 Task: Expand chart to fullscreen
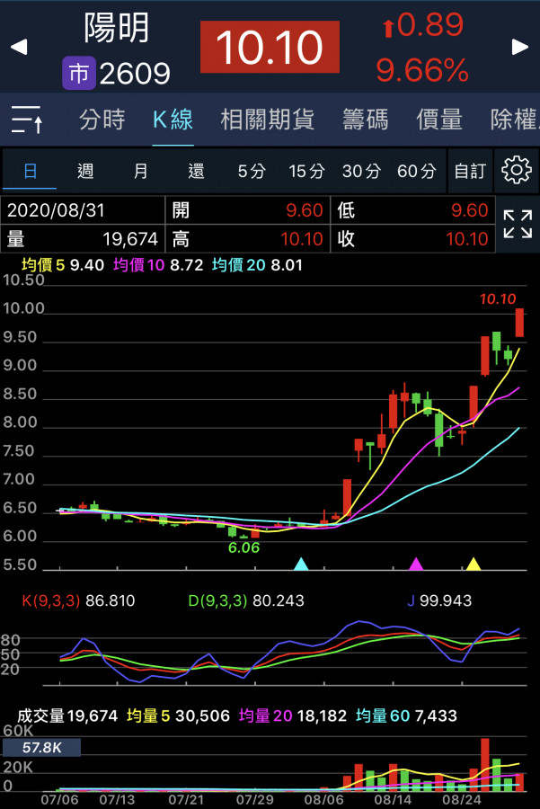tap(517, 224)
